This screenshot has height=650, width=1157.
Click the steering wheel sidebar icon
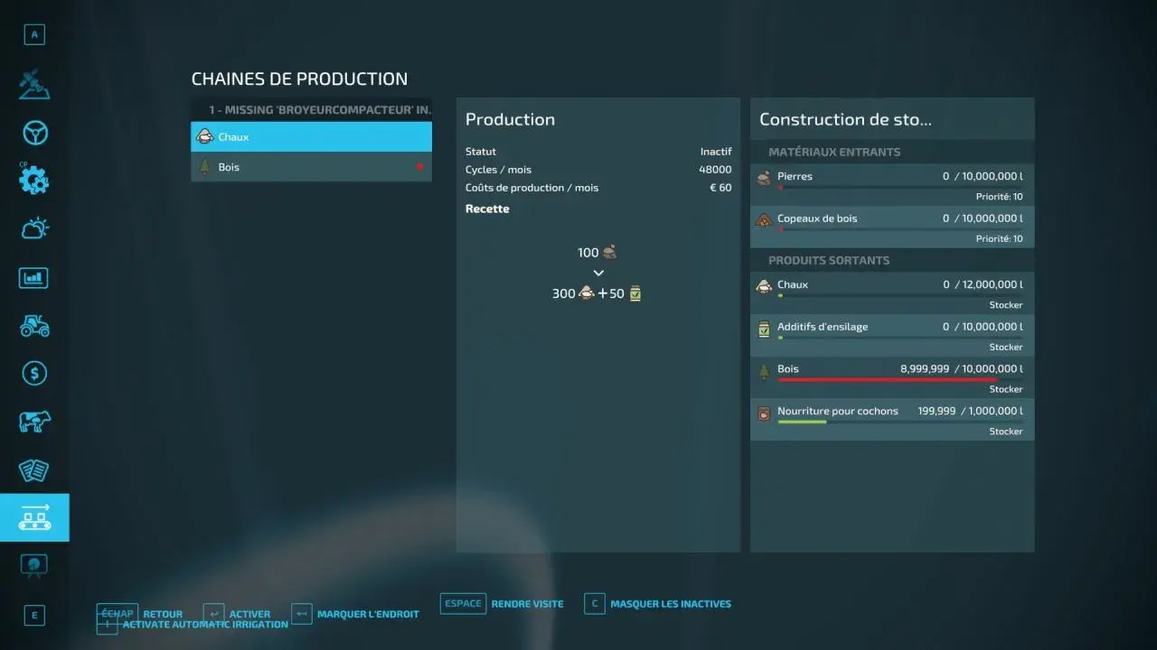tap(34, 134)
